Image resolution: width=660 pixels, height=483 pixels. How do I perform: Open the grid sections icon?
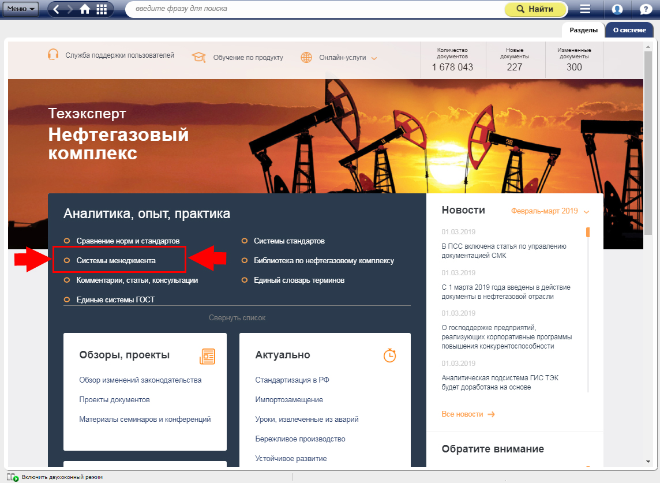pyautogui.click(x=102, y=9)
